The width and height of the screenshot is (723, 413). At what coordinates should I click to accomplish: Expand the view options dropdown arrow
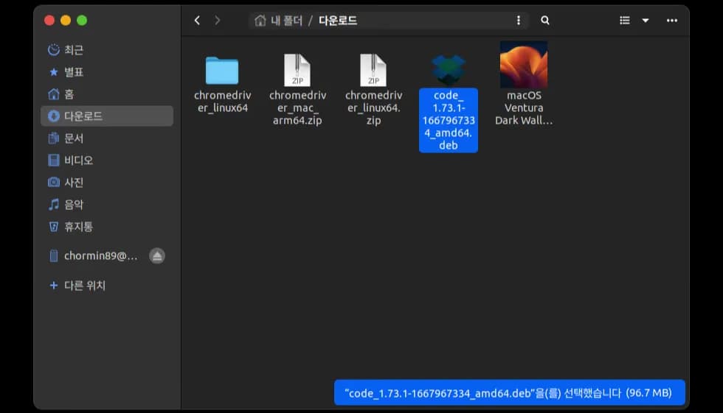coord(646,21)
